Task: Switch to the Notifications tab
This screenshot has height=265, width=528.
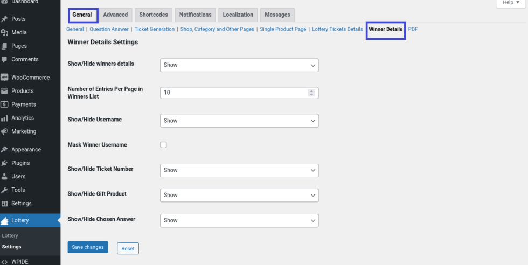Action: pyautogui.click(x=195, y=15)
